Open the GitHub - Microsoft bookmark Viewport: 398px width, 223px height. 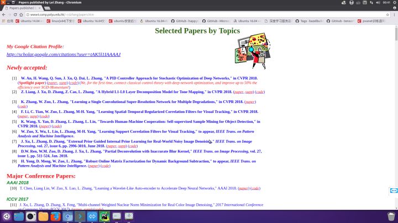pyautogui.click(x=216, y=21)
